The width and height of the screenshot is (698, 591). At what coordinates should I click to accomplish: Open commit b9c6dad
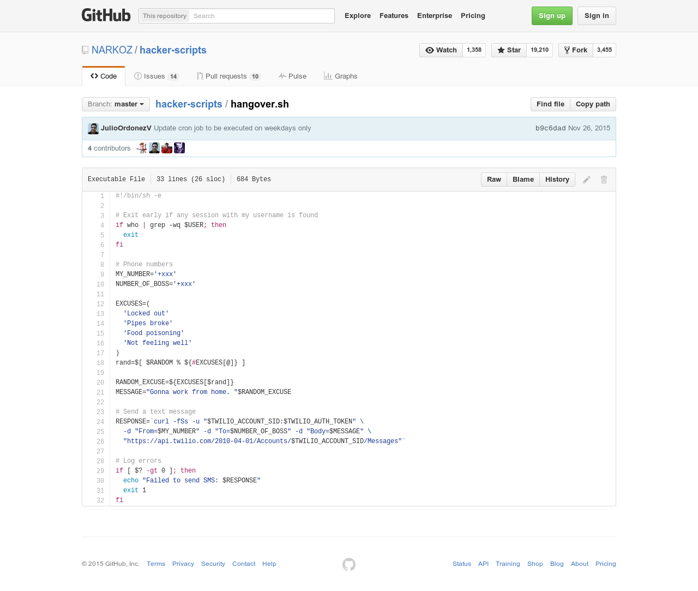[x=550, y=128]
